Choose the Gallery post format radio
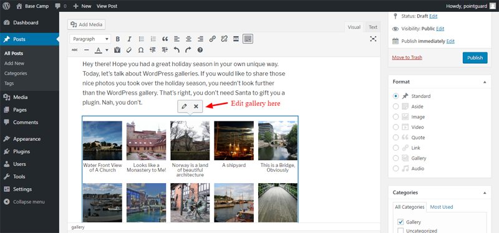The width and height of the screenshot is (499, 233). (395, 158)
